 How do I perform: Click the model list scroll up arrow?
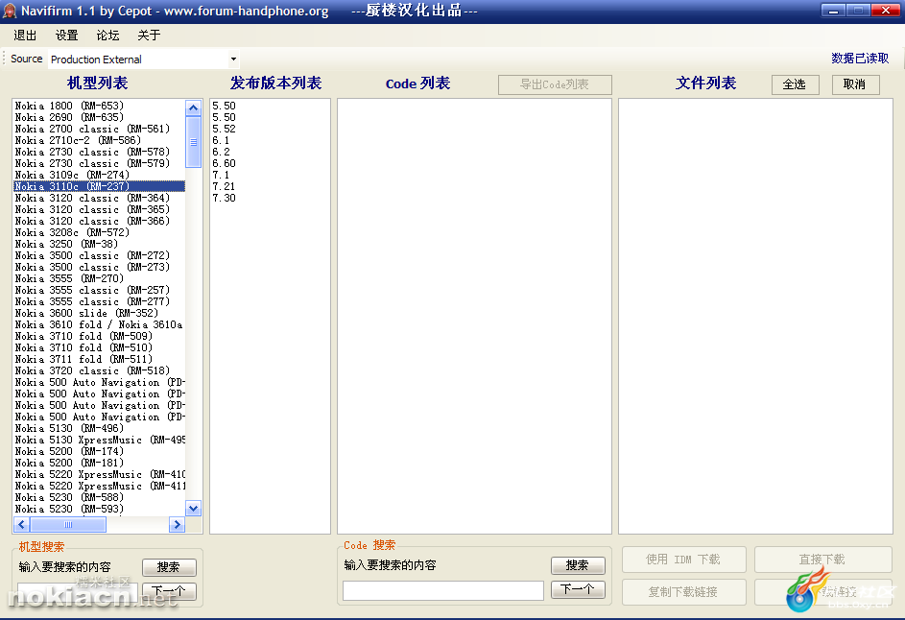(x=193, y=107)
